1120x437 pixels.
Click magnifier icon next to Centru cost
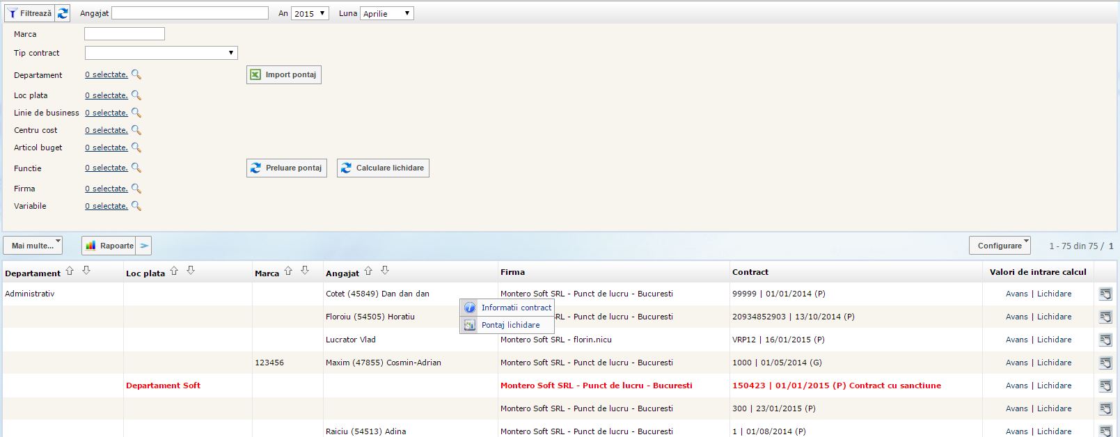click(x=136, y=130)
